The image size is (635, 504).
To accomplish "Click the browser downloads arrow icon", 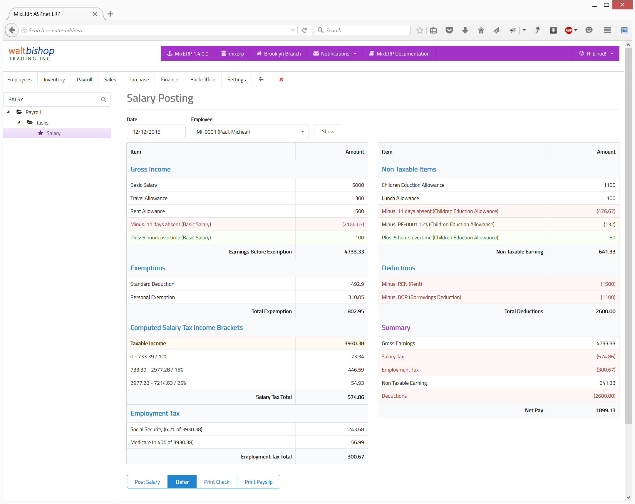I will coord(465,30).
